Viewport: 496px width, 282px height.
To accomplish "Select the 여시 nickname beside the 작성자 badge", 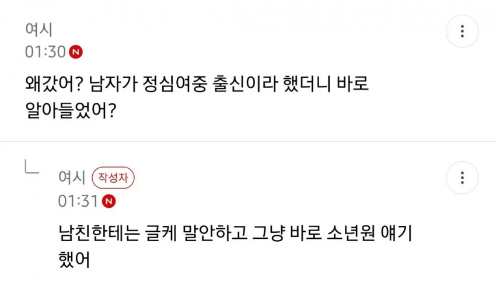I will [72, 177].
